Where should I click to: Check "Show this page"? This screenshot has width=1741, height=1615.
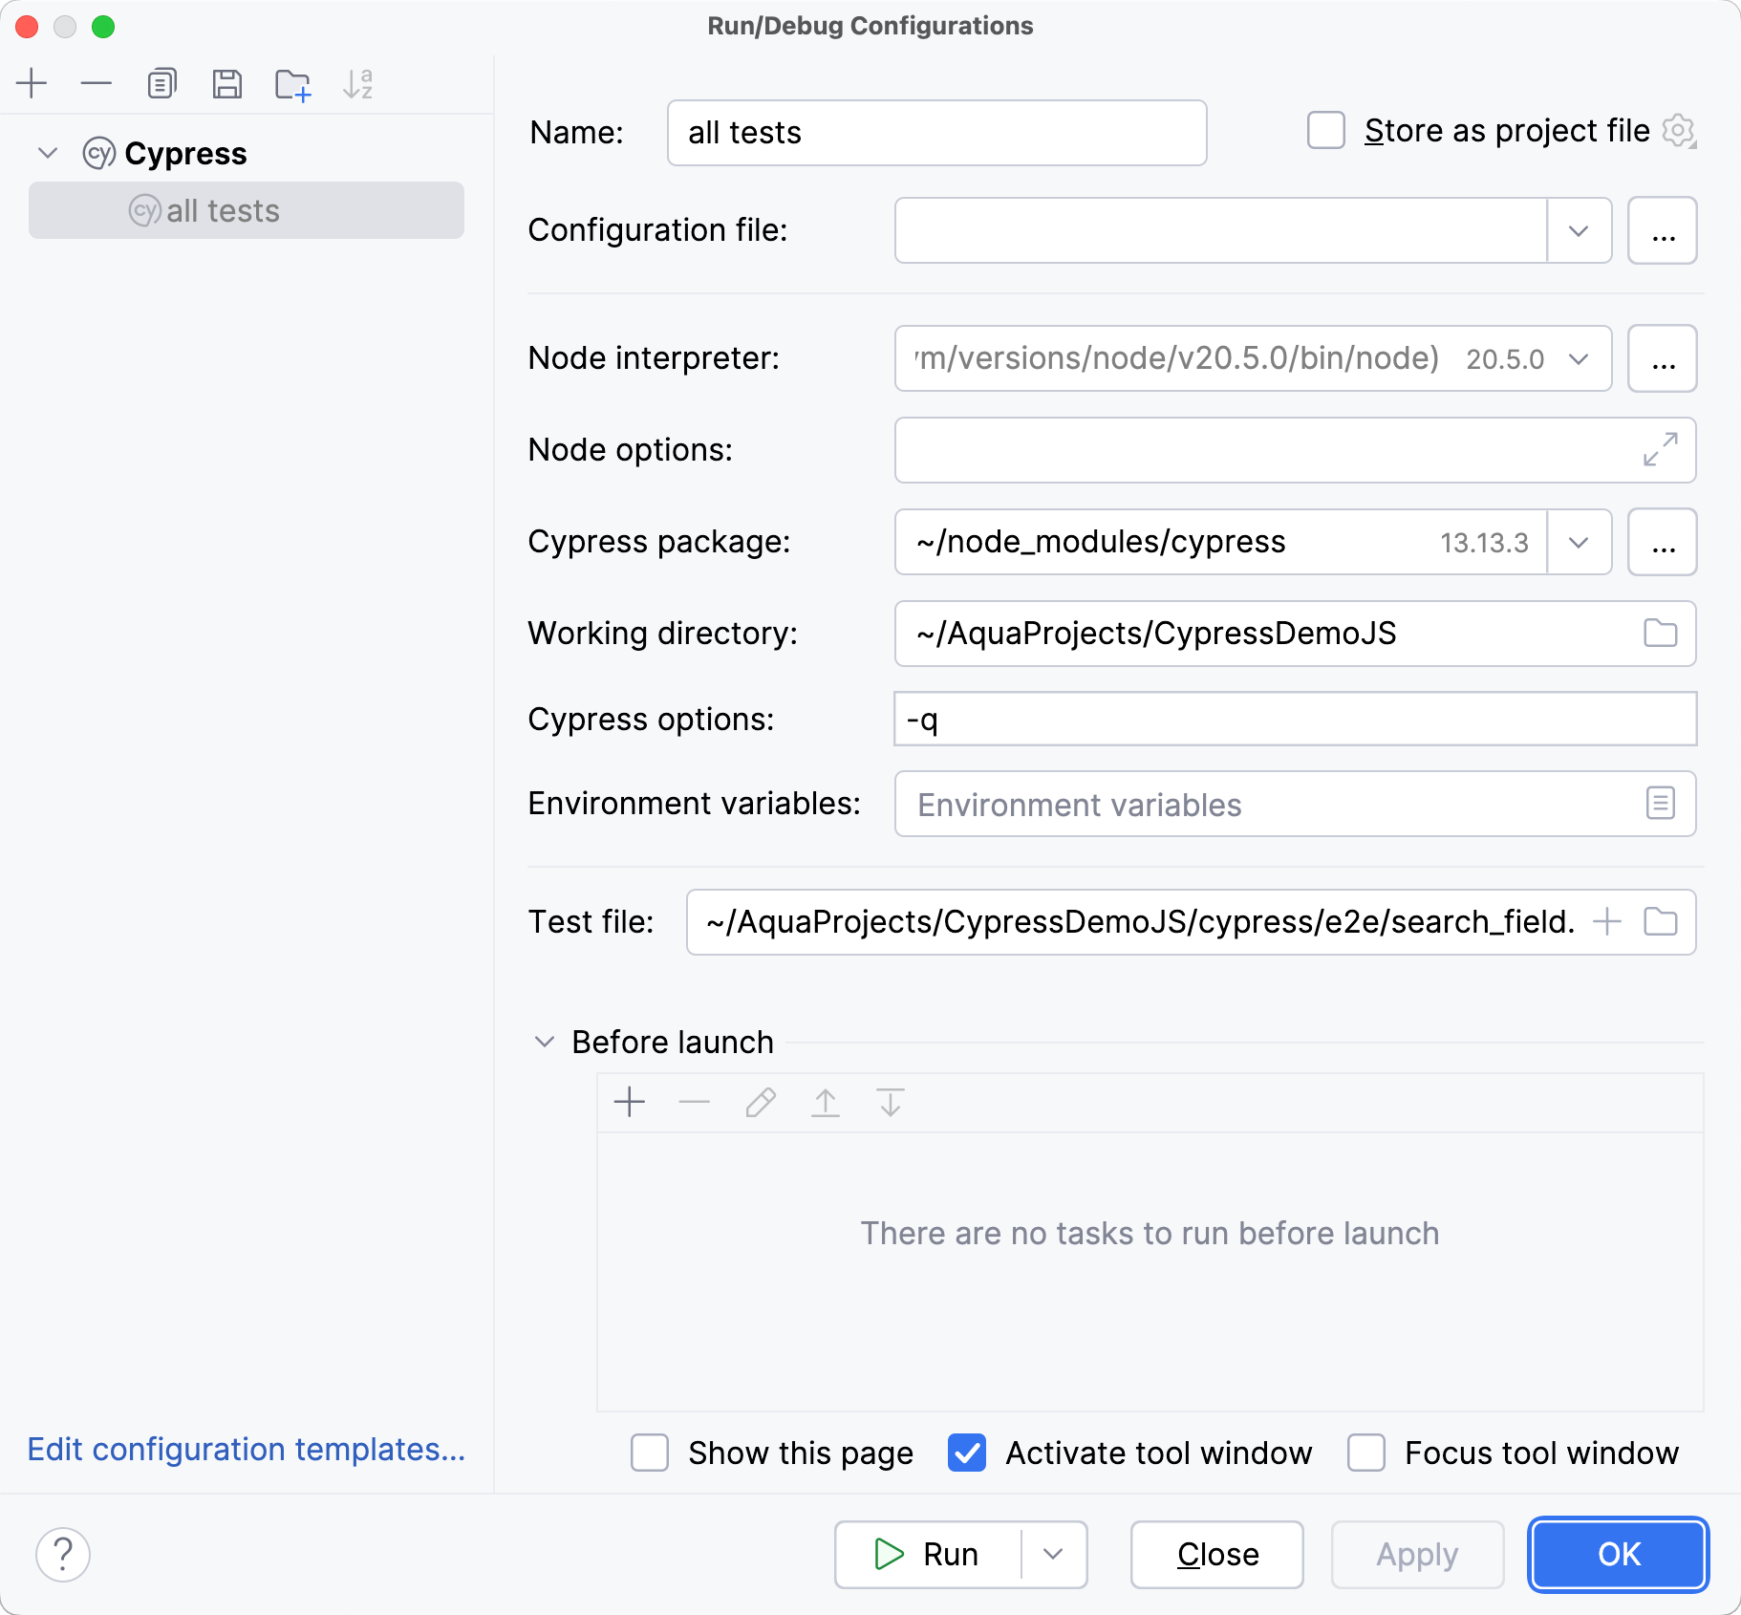coord(650,1453)
